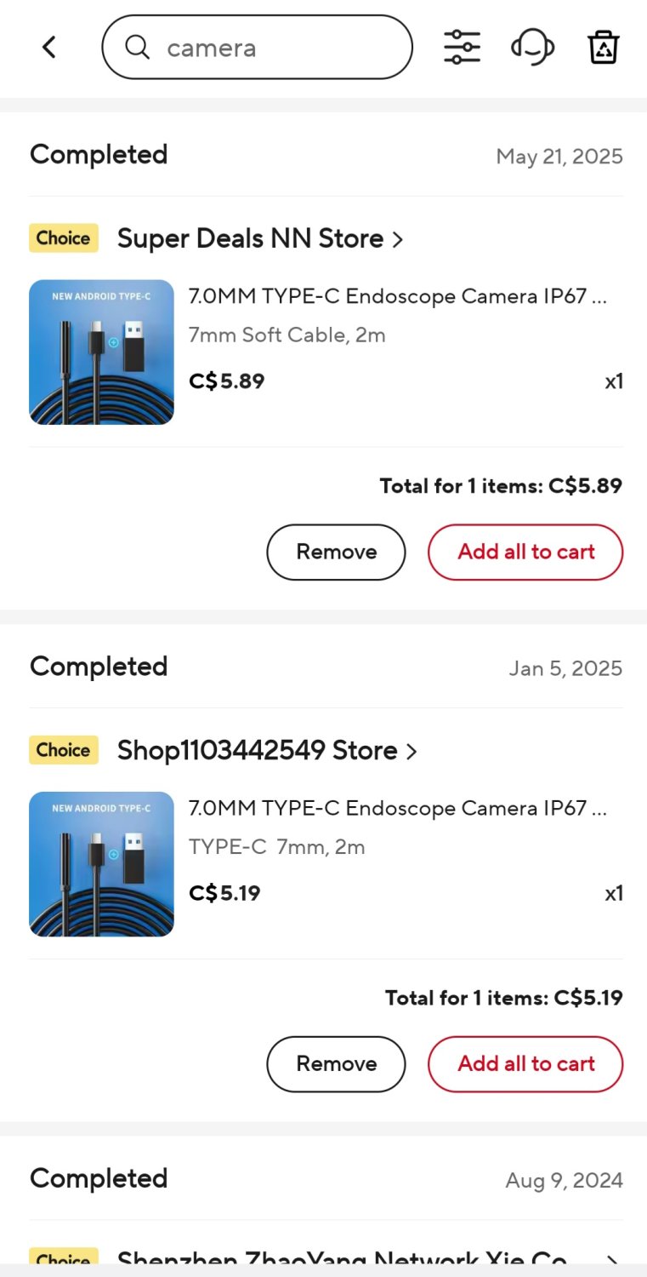Remove the Jan 5, 2025 order
Screen dimensions: 647x1277
[336, 1063]
